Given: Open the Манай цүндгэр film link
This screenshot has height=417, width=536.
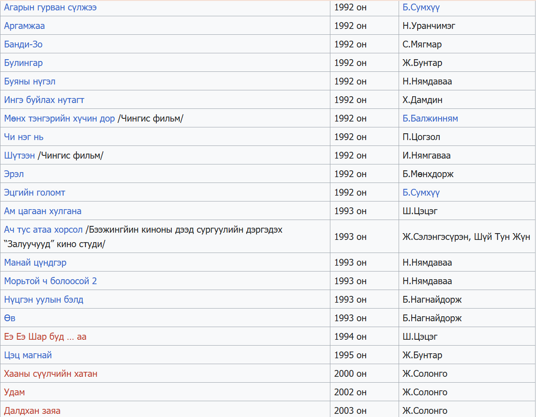Looking at the screenshot, I should click(x=35, y=262).
